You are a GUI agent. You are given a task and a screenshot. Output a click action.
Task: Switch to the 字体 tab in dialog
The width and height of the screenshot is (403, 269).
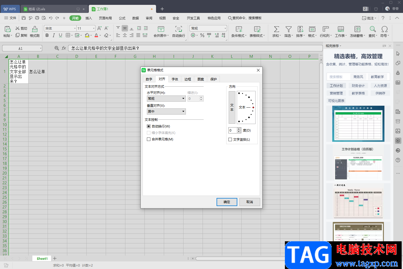[175, 79]
